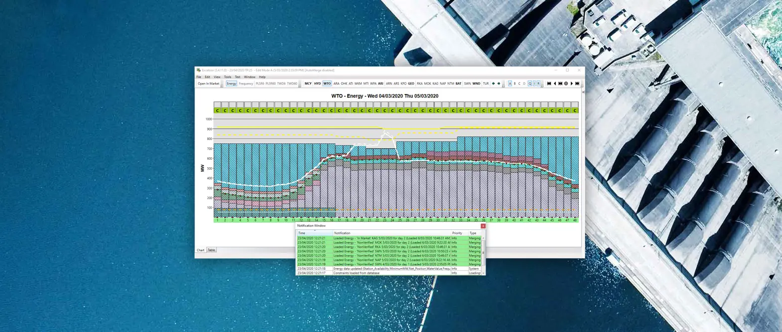Screen dimensions: 782x332
Task: Select the Energy view button
Action: [x=232, y=84]
